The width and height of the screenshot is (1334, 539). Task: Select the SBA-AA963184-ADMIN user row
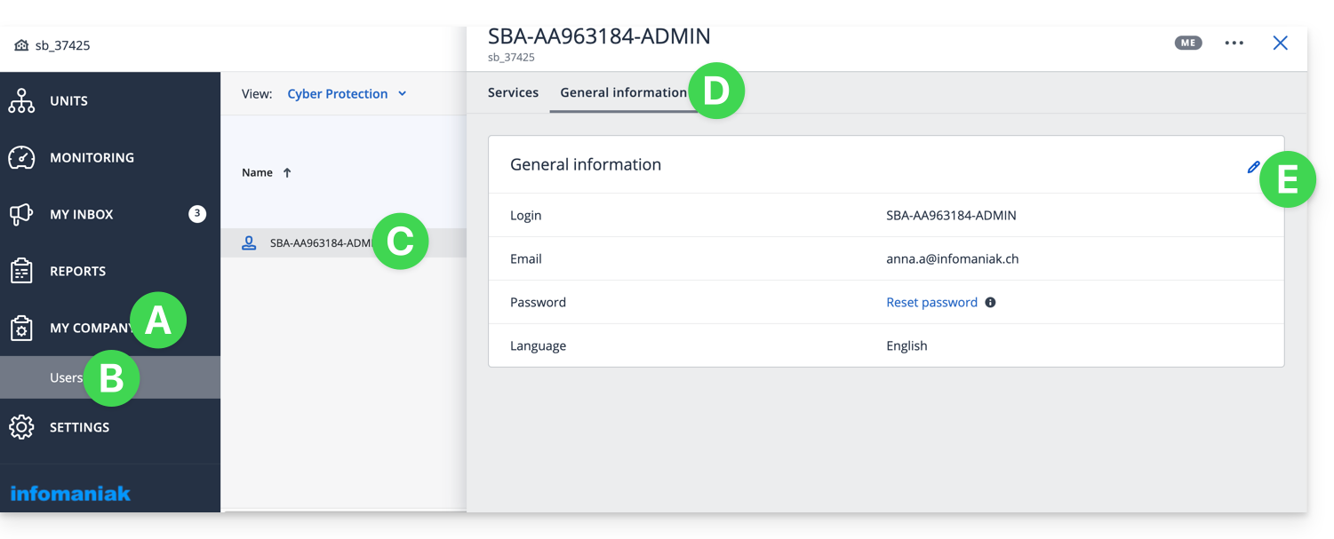tap(320, 243)
